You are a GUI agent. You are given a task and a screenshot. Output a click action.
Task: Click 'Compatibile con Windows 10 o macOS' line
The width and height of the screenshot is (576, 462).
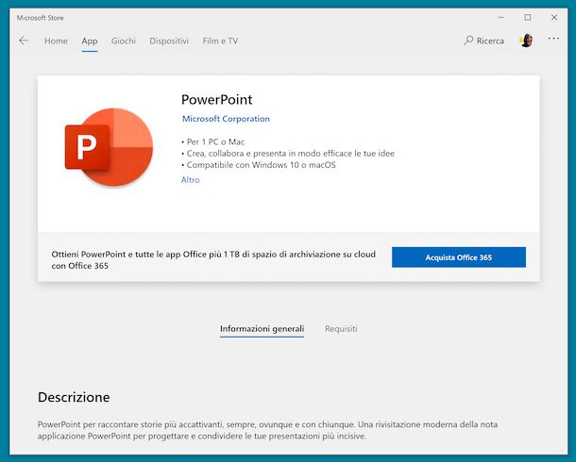coord(259,165)
